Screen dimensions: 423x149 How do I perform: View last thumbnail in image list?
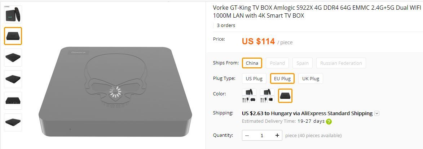click(x=13, y=122)
